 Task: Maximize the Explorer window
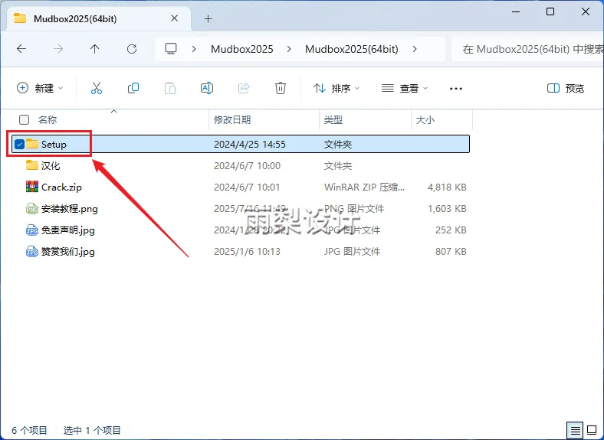click(x=550, y=11)
